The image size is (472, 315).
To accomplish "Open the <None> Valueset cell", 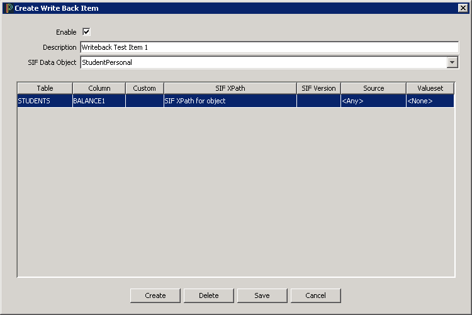I will (430, 101).
